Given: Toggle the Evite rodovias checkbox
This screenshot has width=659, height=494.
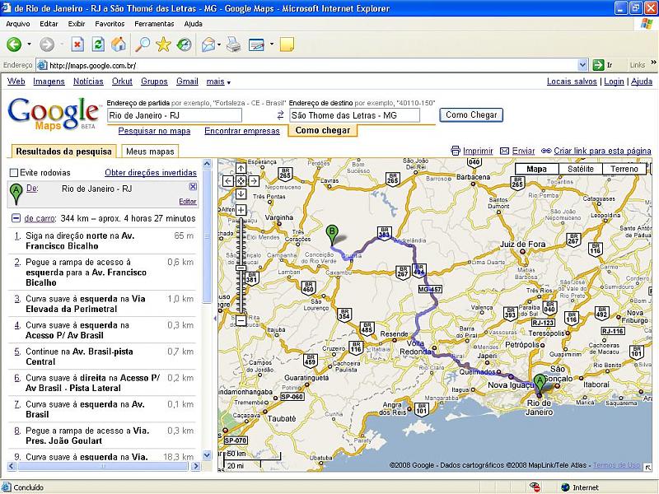Looking at the screenshot, I should click(x=14, y=173).
